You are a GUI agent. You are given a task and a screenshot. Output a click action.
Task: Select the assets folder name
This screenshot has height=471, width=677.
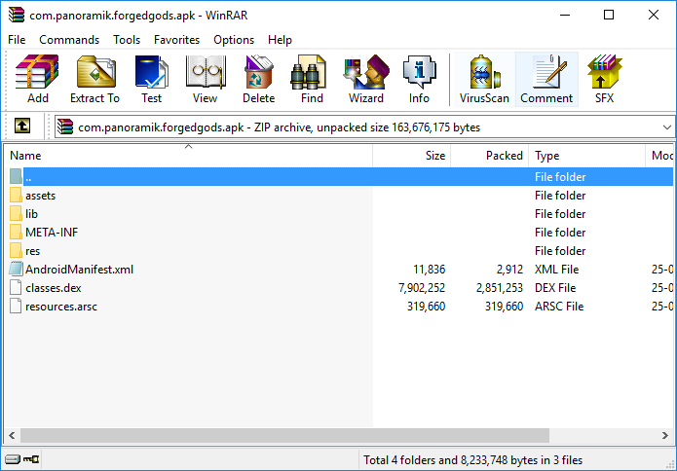[41, 196]
